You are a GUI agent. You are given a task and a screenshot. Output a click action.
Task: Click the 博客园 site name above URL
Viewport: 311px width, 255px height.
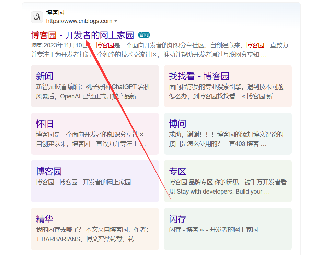(x=55, y=13)
